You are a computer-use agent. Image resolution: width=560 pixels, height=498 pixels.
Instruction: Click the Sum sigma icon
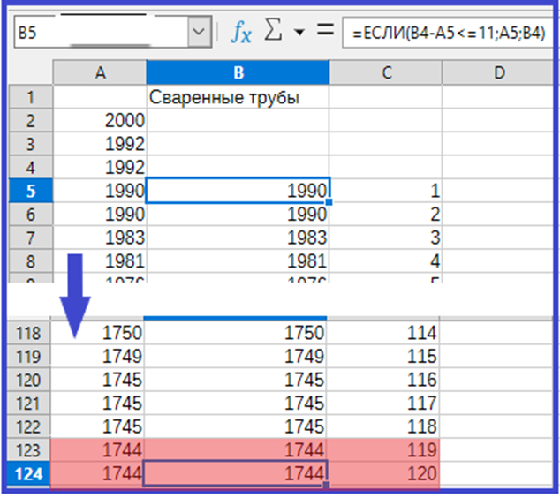point(274,33)
